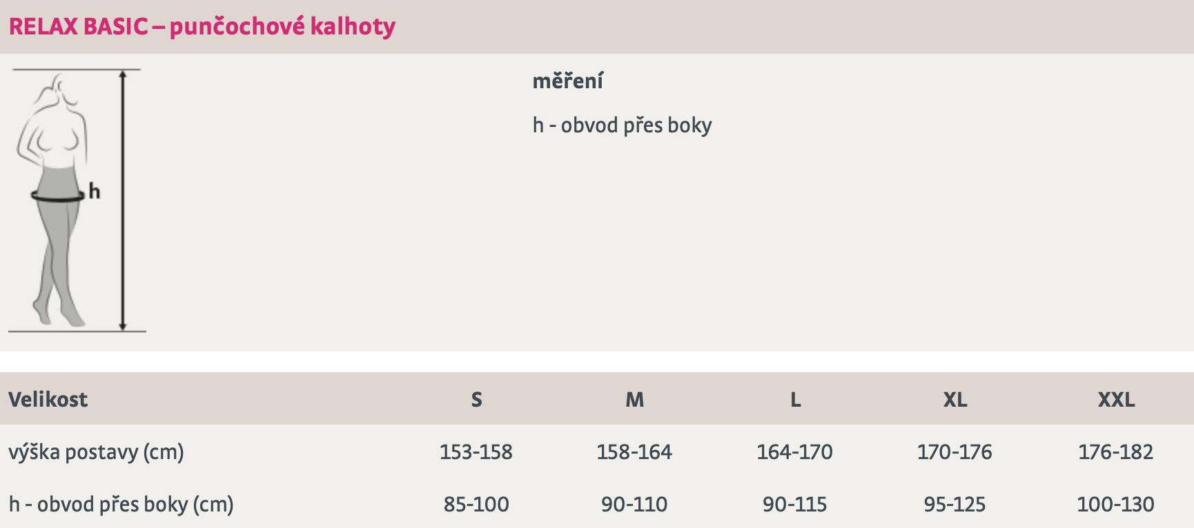The width and height of the screenshot is (1194, 528).
Task: Click the height value 164-170
Action: (x=795, y=452)
